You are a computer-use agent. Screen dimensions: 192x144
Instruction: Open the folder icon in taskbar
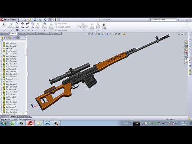[39, 123]
